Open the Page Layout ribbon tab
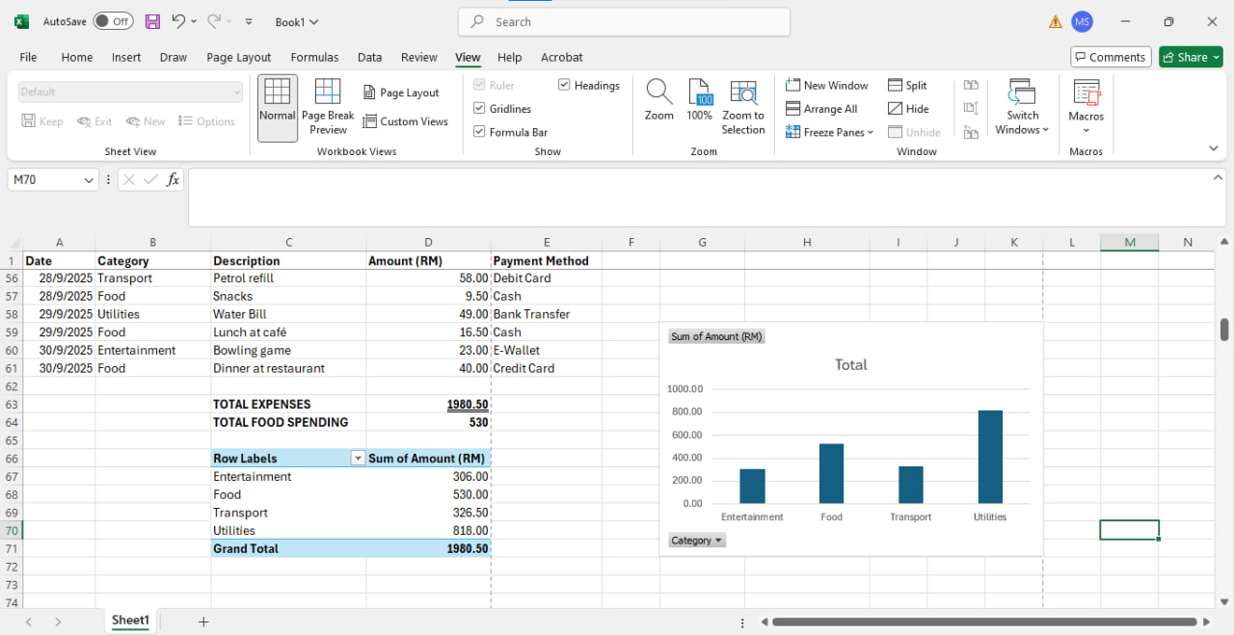The width and height of the screenshot is (1234, 635). click(238, 57)
